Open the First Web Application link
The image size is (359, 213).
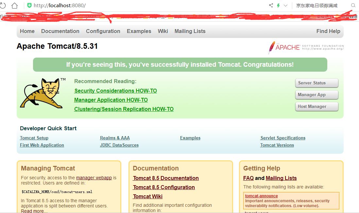click(x=42, y=145)
